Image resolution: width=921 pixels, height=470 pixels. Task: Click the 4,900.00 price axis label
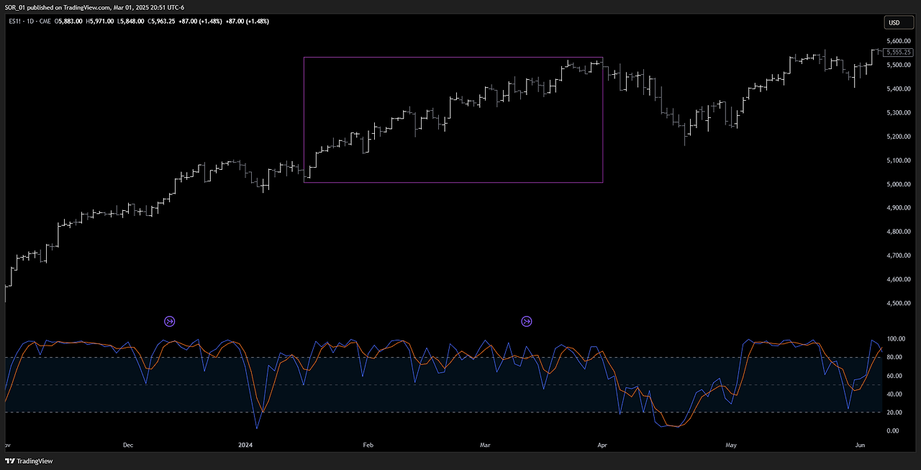tap(899, 208)
